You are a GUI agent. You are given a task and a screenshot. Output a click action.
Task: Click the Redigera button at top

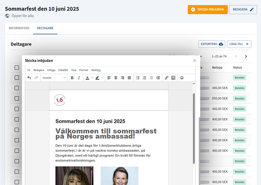243,10
